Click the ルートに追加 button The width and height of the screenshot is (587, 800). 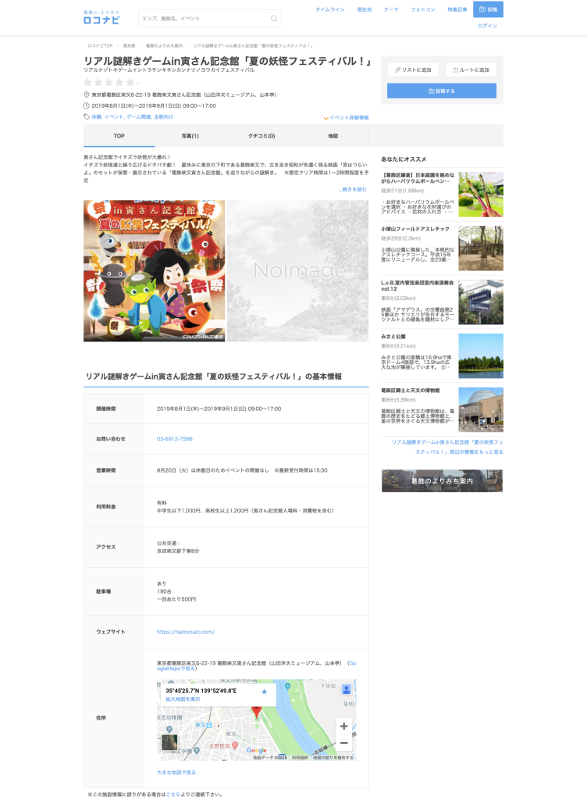tap(471, 70)
